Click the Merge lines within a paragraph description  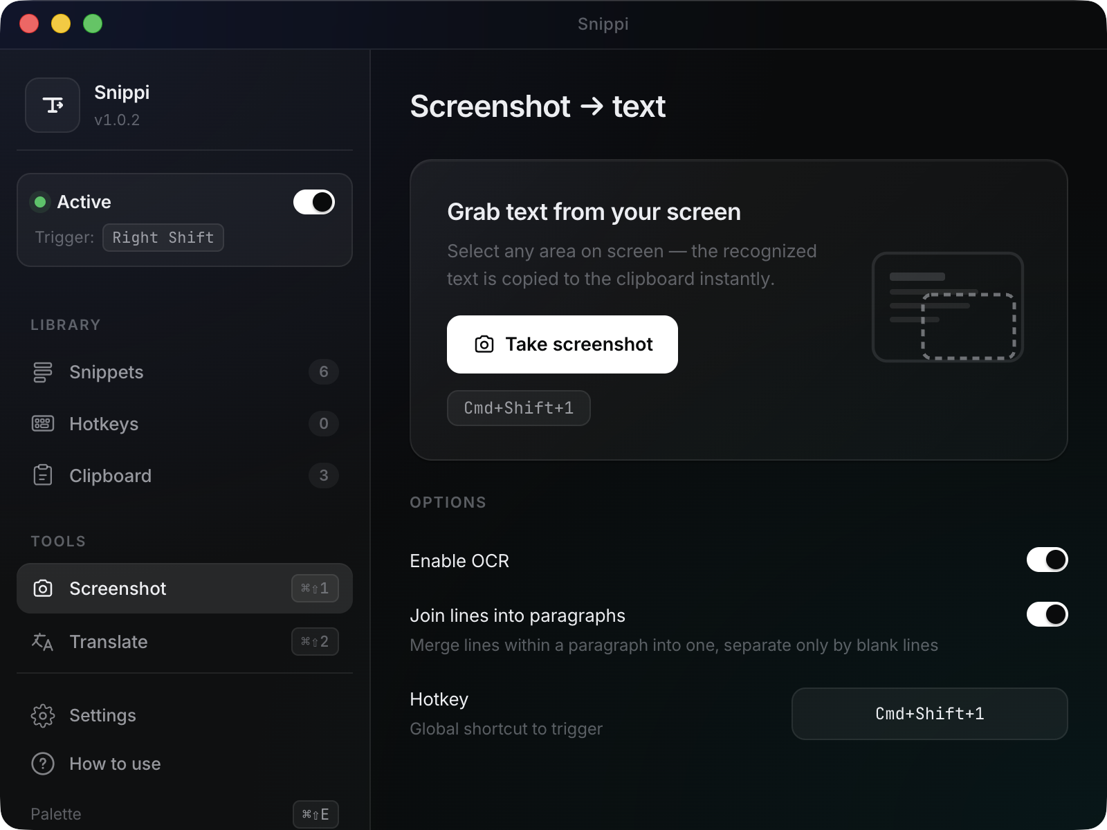pos(674,645)
